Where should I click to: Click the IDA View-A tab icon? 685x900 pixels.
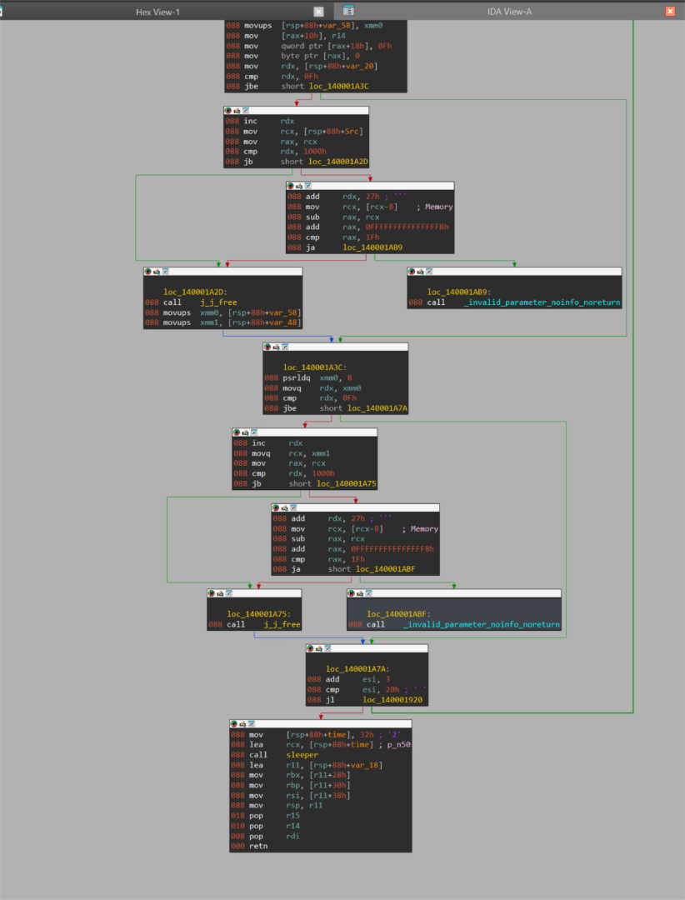pos(347,12)
